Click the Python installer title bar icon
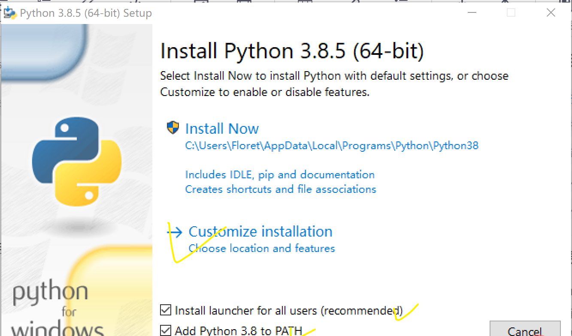Viewport: 572px width, 336px height. pyautogui.click(x=10, y=12)
